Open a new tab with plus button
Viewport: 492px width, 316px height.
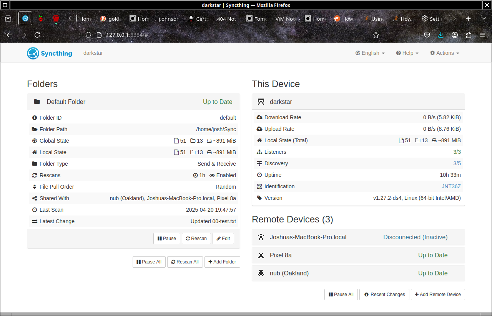(x=469, y=18)
